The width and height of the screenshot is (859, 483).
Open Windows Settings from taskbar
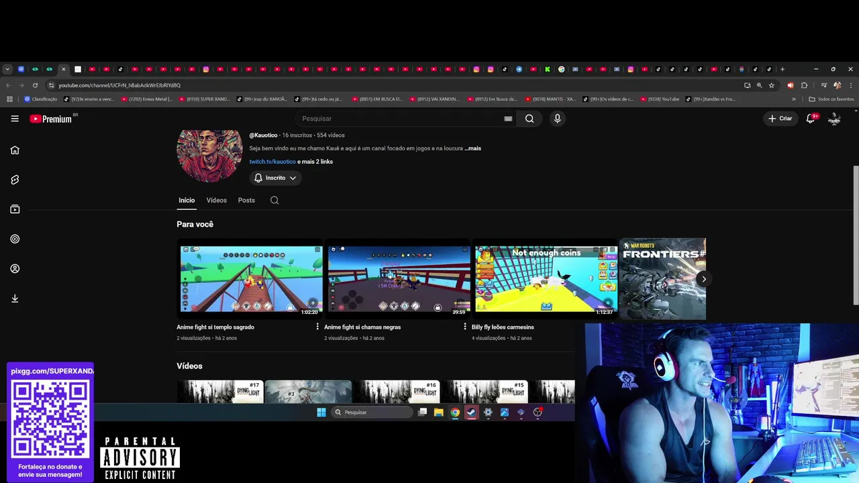click(x=488, y=413)
